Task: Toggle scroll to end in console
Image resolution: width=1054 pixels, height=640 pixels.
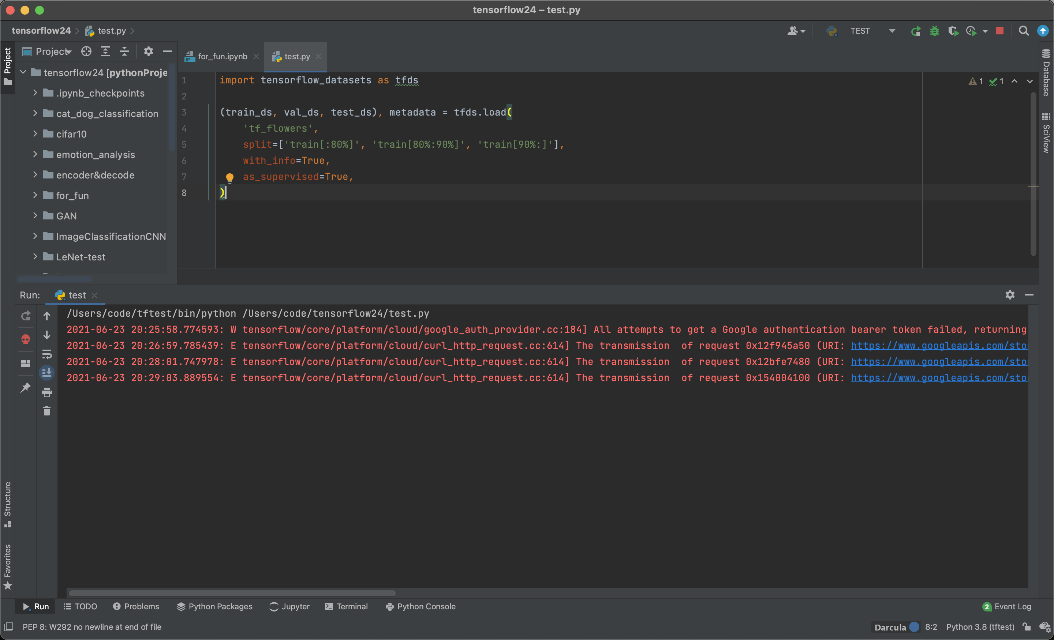Action: pos(47,373)
